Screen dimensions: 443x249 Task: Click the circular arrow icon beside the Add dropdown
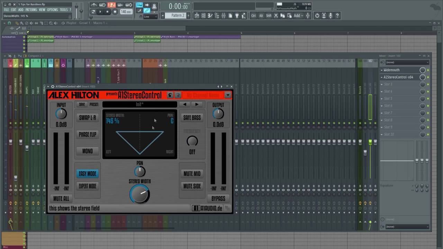(x=317, y=16)
